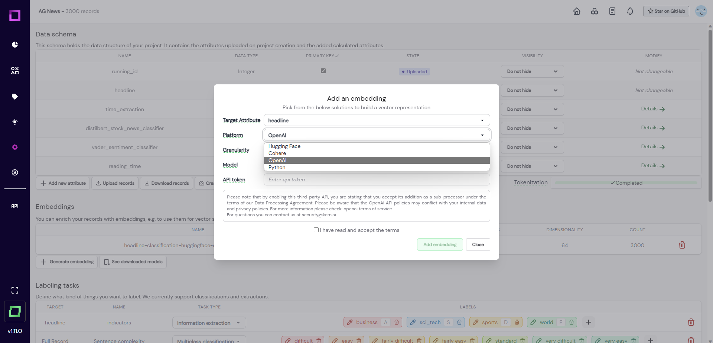The height and width of the screenshot is (343, 713).
Task: Delete the indicators labeling task
Action: pos(691,322)
